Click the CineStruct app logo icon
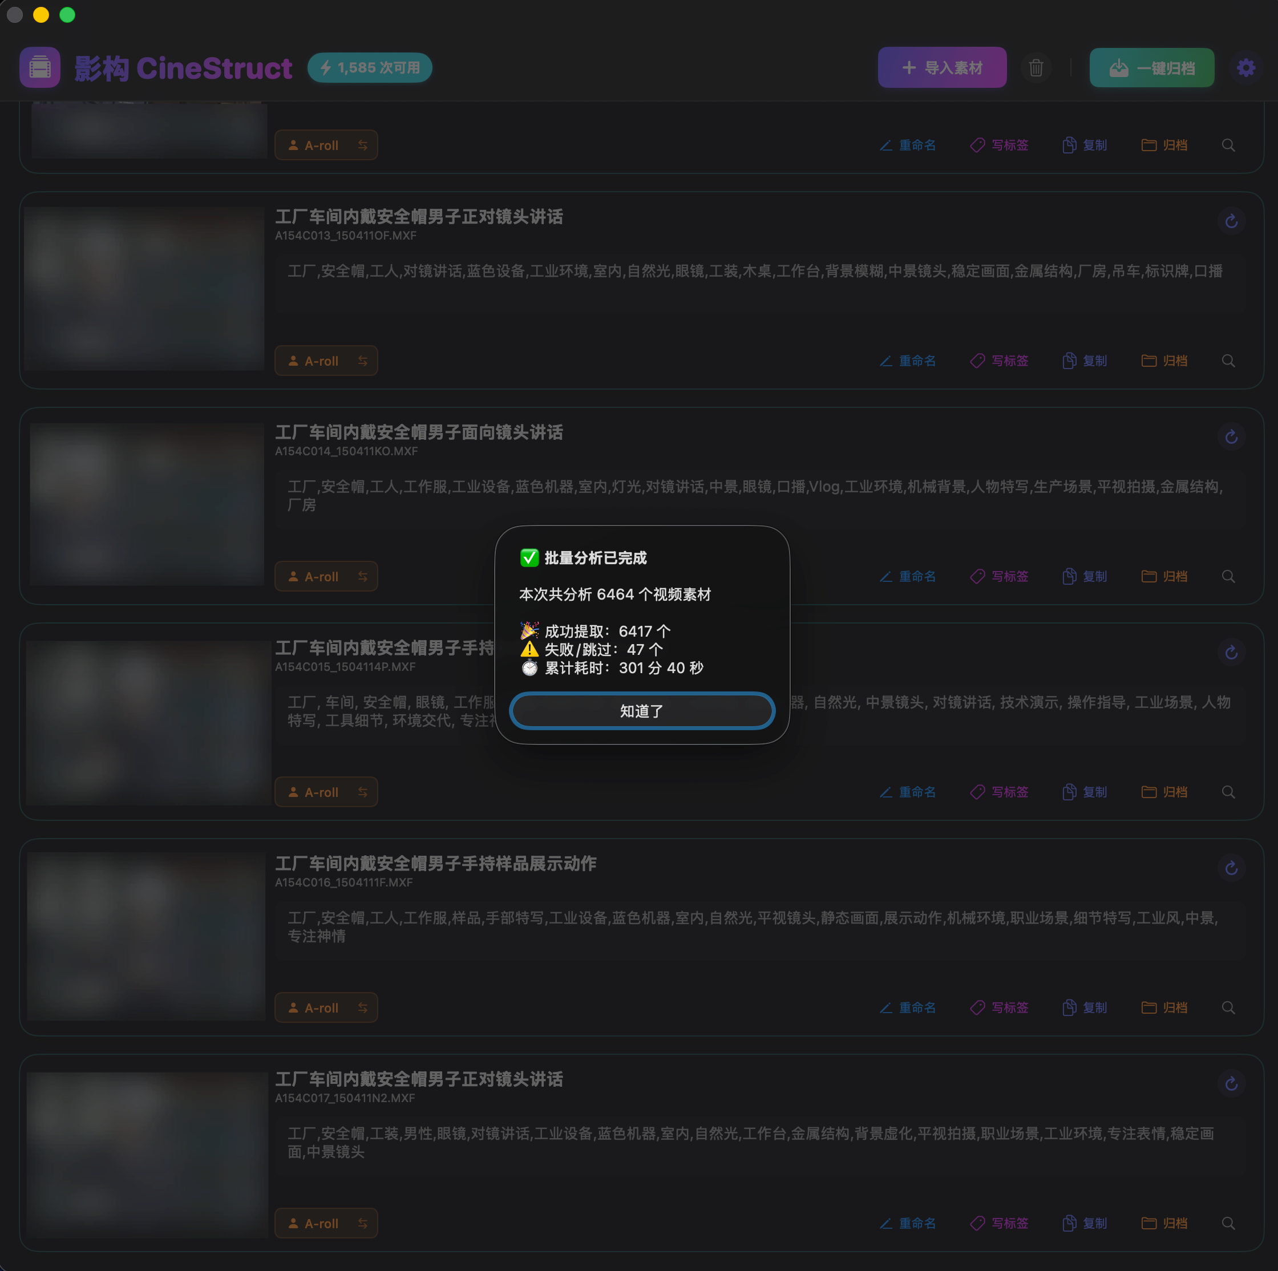The height and width of the screenshot is (1271, 1278). tap(40, 67)
